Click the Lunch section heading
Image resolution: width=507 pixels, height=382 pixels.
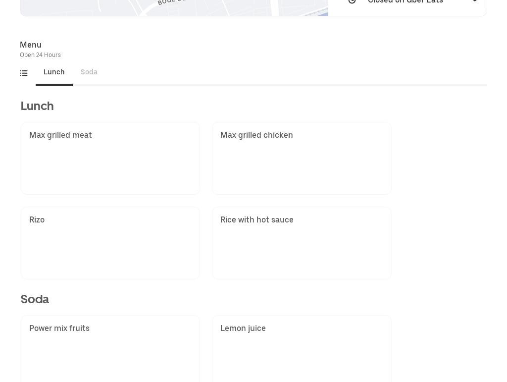click(37, 106)
